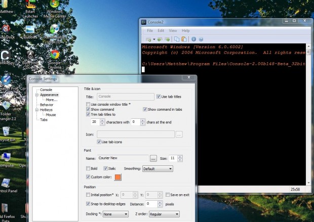
Task: Open the View menu in Console2
Action: (x=173, y=31)
